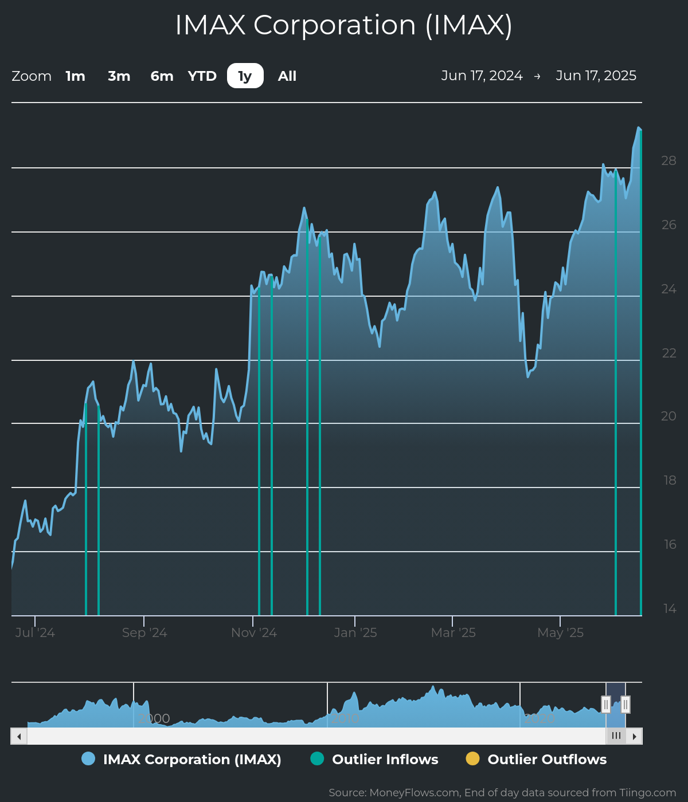
Task: Click navigator scrollbar right arrow
Action: 634,736
